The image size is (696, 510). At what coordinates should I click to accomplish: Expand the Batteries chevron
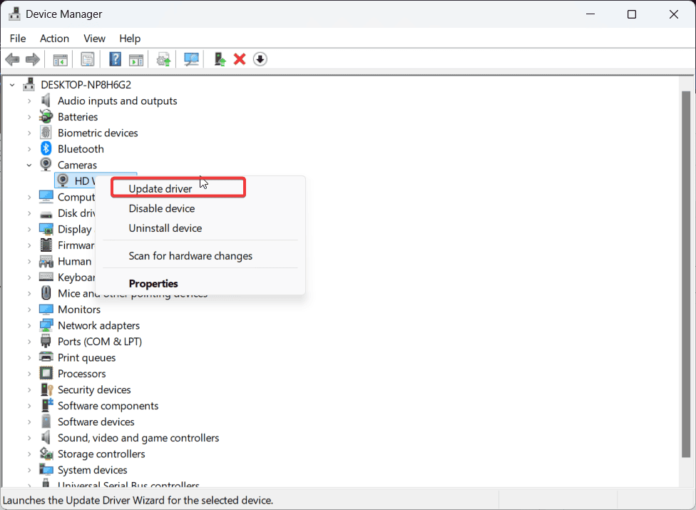pos(29,117)
